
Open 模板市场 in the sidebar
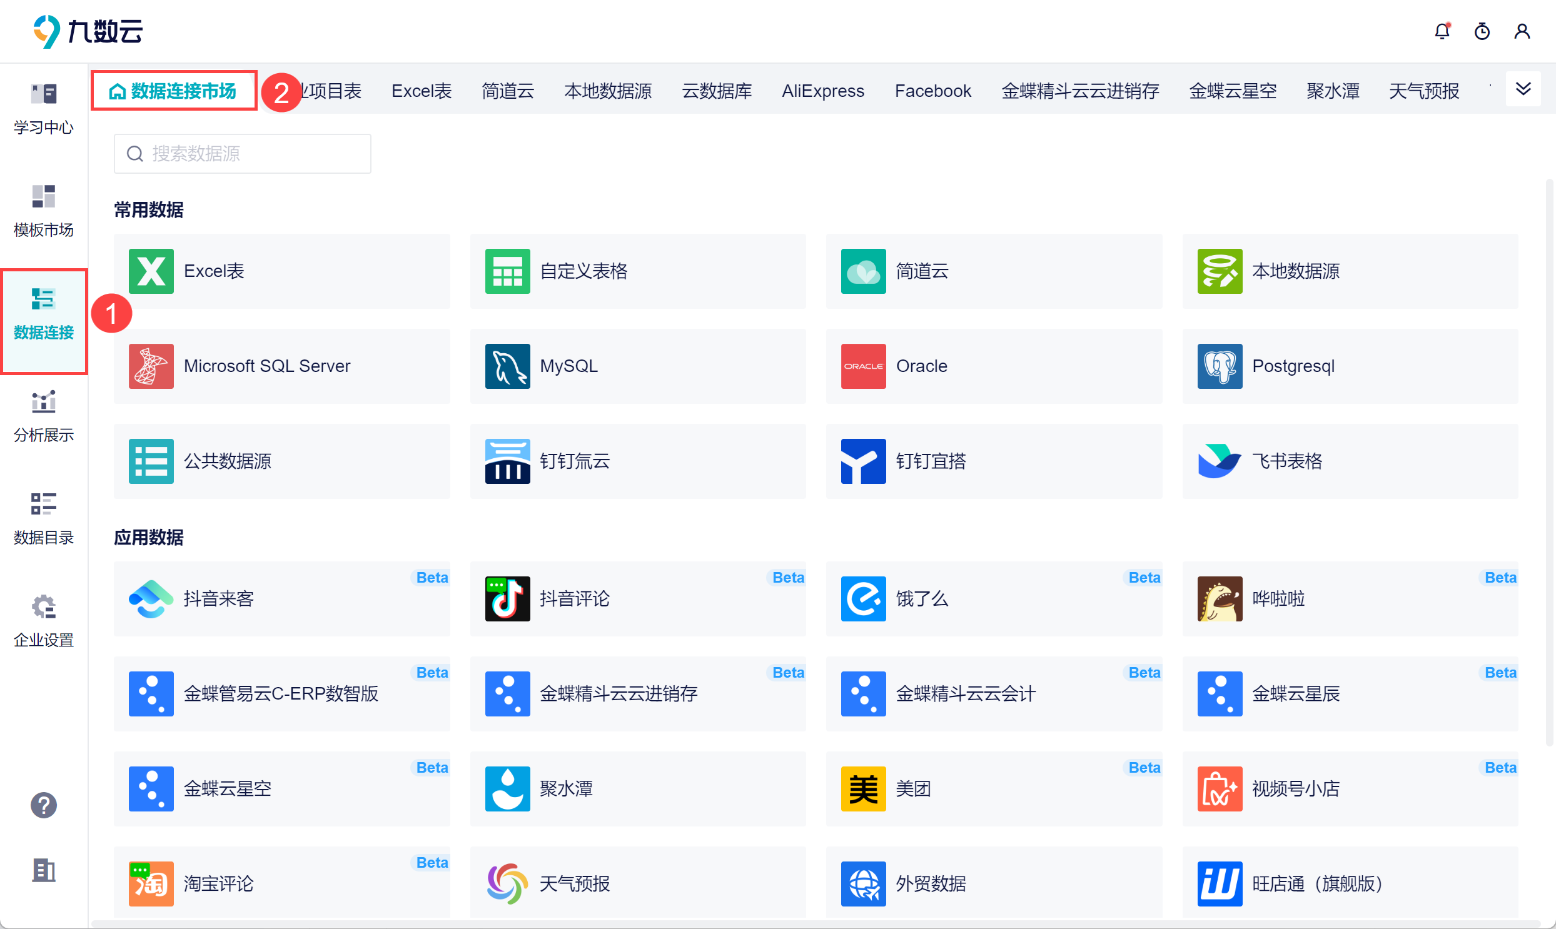click(44, 212)
